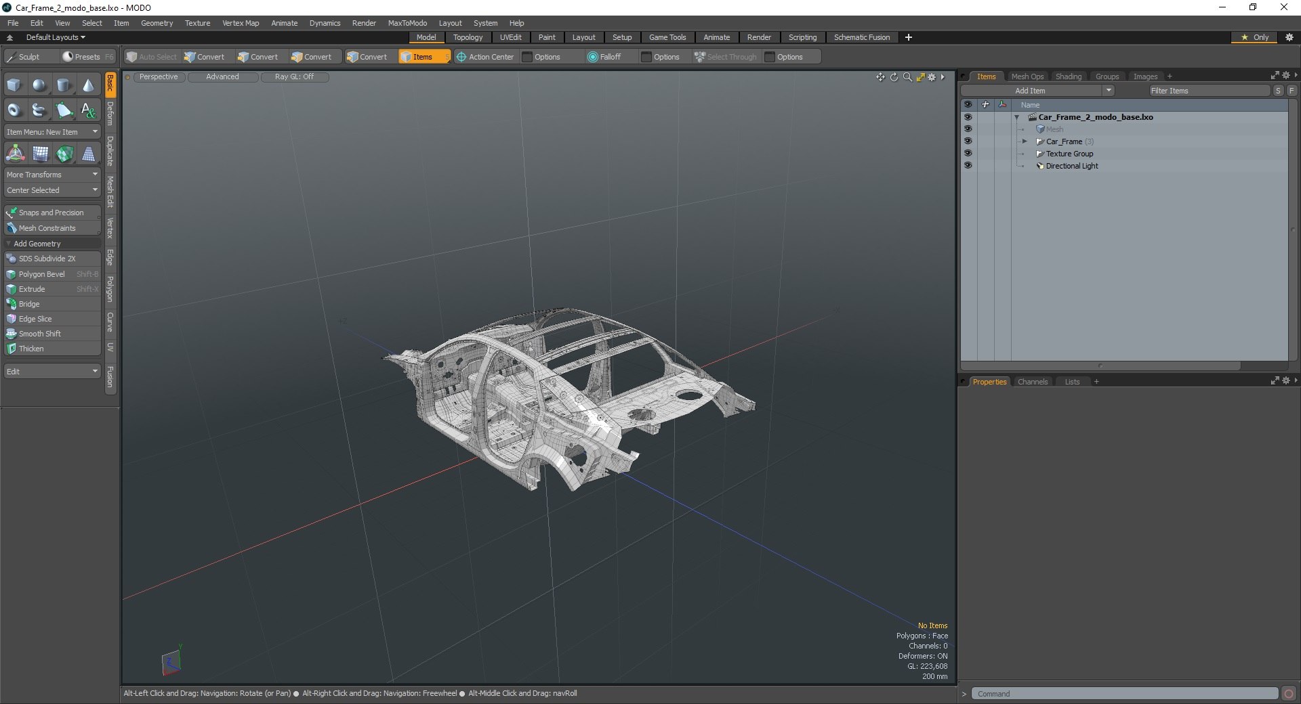Click the Filter Items field
This screenshot has width=1301, height=704.
pos(1210,91)
